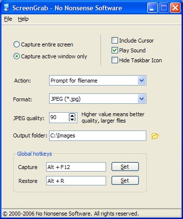183x219 pixels.
Task: Open the File menu
Action: pyautogui.click(x=8, y=19)
